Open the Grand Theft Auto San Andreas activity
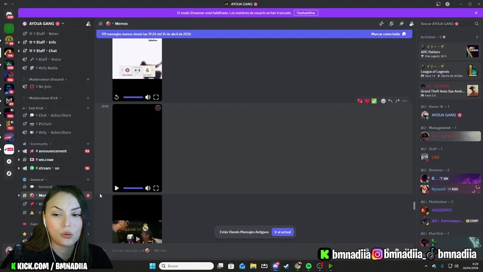Viewport: 483px width, 272px height. tap(449, 91)
